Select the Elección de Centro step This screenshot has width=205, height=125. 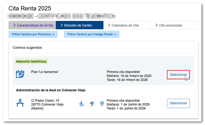80,25
